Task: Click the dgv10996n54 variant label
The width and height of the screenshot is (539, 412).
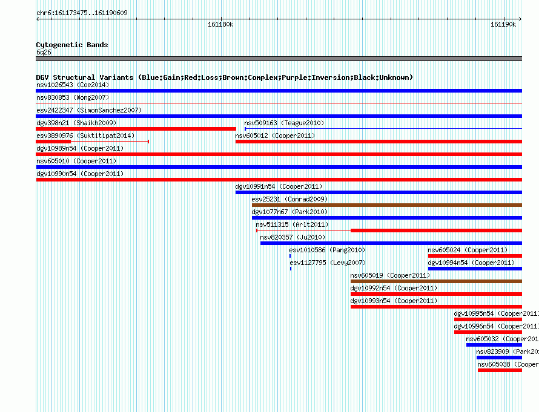Action: [x=496, y=326]
